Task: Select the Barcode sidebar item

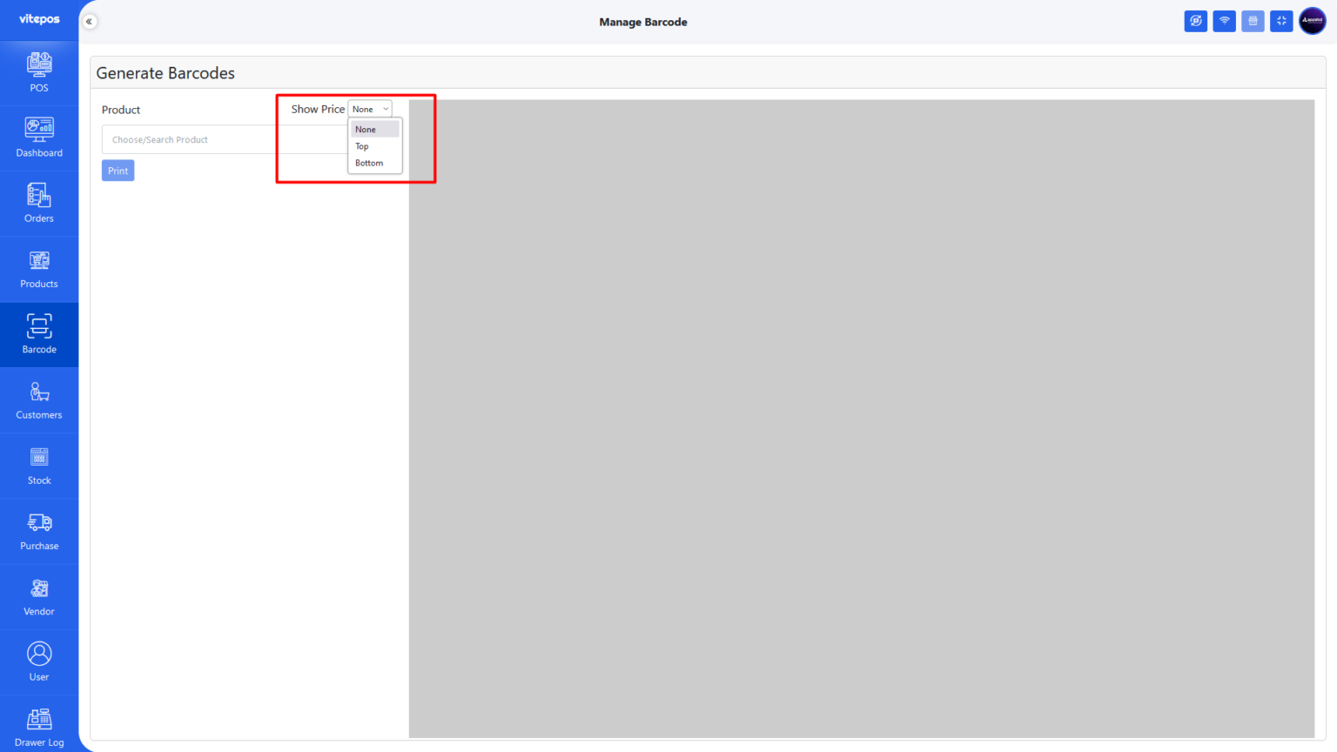Action: point(39,335)
